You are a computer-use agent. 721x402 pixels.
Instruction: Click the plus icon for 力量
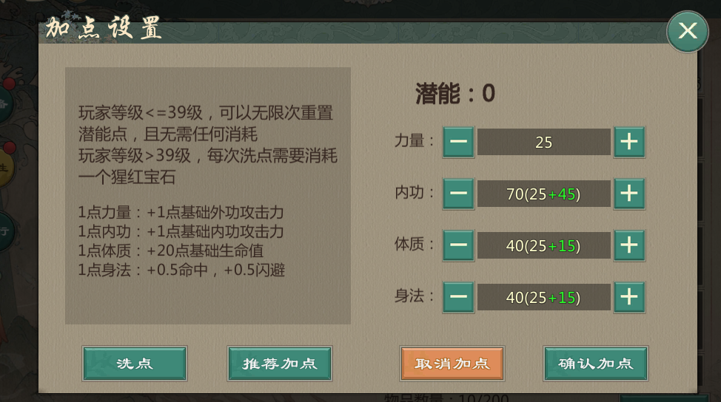[628, 142]
